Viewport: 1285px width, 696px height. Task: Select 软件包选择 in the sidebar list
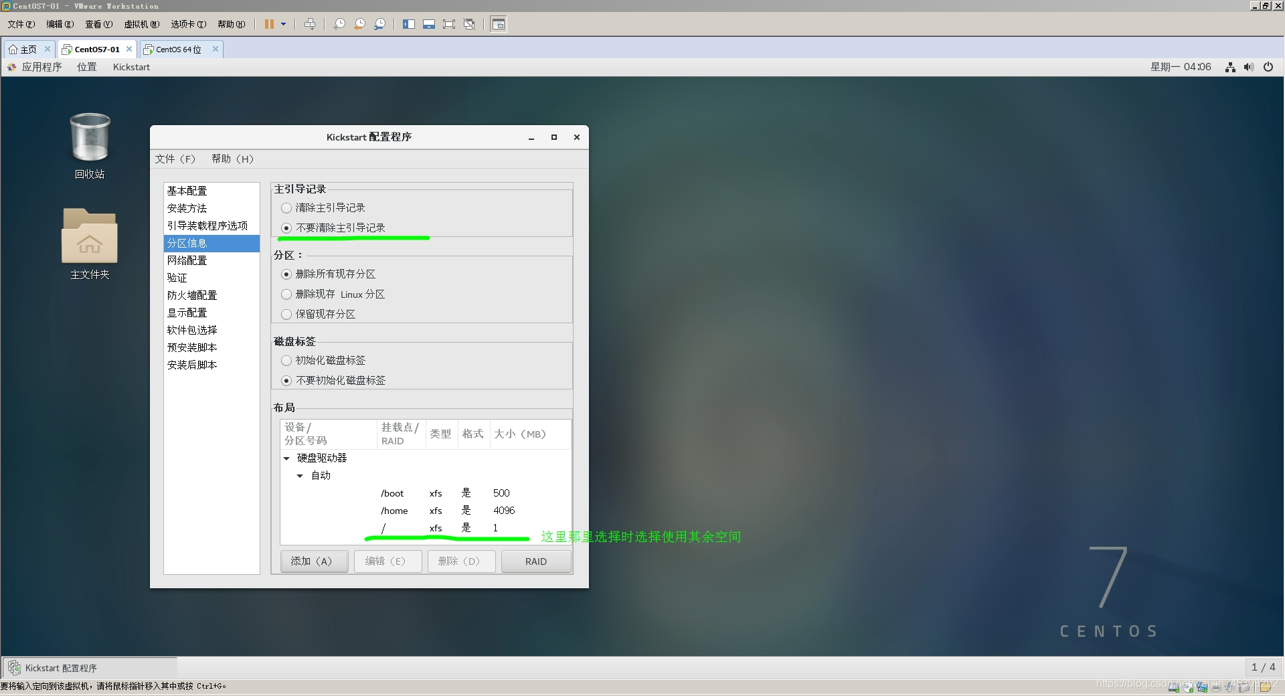point(211,330)
